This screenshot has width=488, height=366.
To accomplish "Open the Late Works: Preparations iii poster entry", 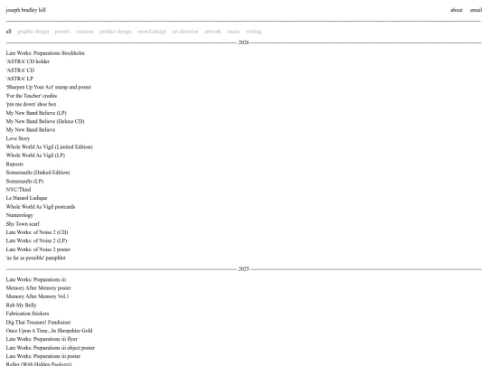I will point(43,356).
